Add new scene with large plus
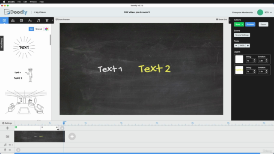The image size is (274, 154). coord(72,136)
